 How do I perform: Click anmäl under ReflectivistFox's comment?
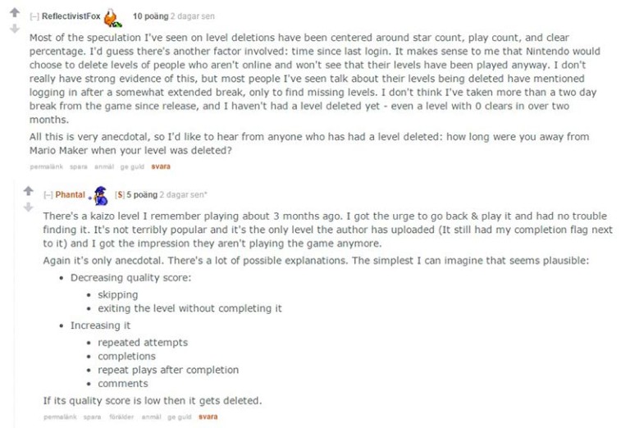(104, 166)
